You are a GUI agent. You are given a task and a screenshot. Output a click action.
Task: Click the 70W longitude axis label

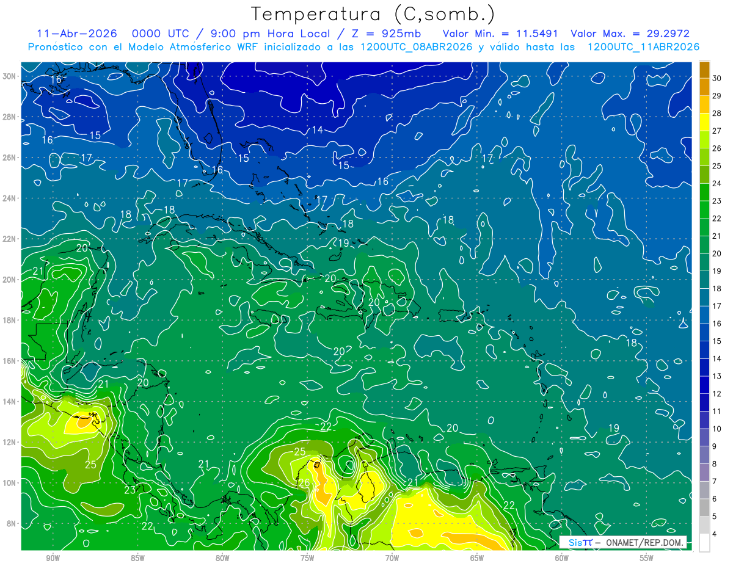[392, 558]
